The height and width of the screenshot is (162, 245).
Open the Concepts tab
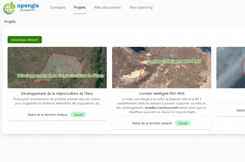coord(57,8)
